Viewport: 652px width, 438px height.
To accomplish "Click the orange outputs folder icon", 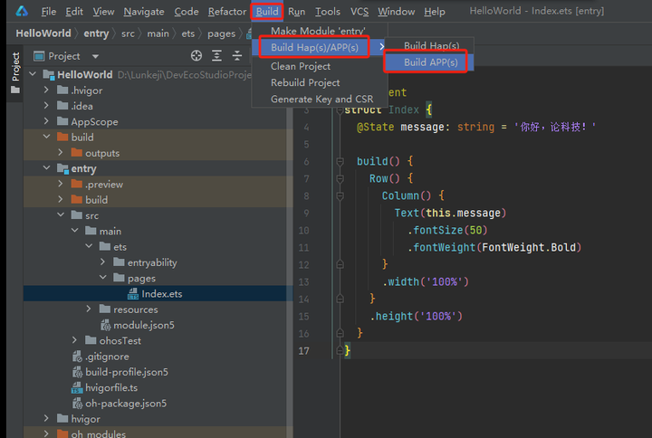I will pyautogui.click(x=76, y=153).
